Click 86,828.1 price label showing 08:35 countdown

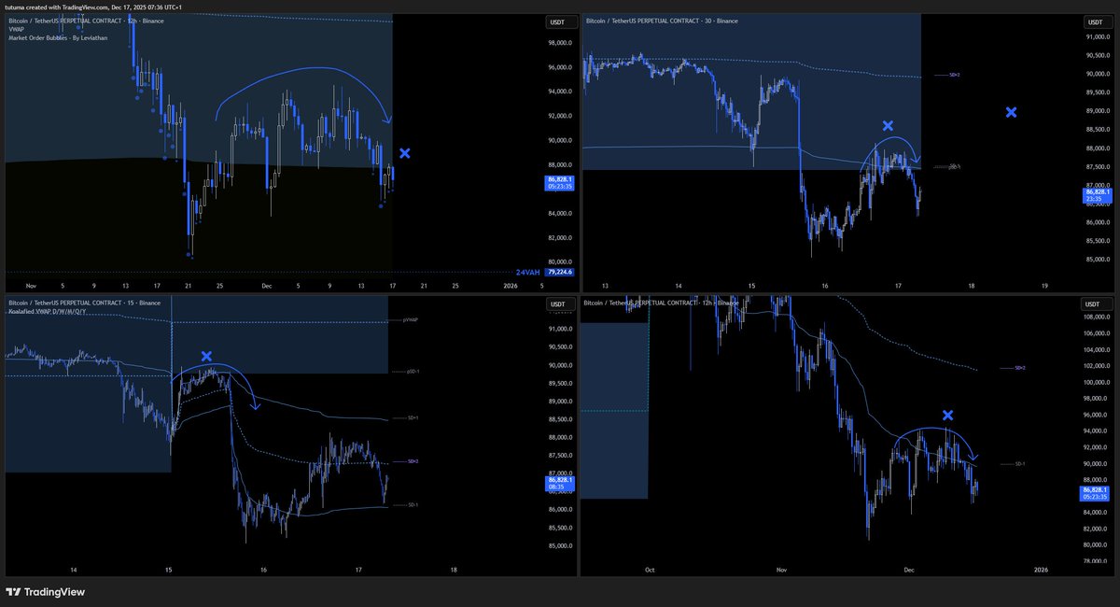[x=560, y=483]
